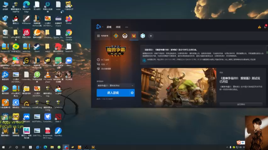Expand the game version dropdown

tap(115, 86)
